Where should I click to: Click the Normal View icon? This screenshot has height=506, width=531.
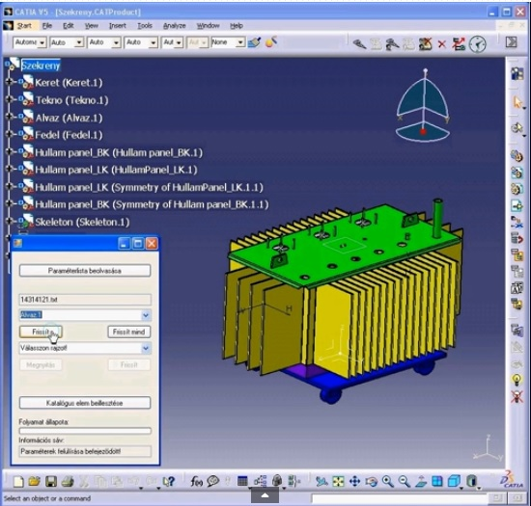(x=421, y=481)
